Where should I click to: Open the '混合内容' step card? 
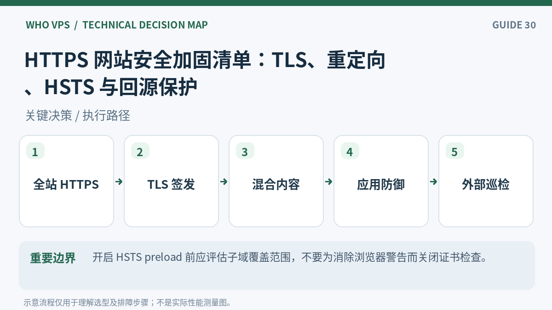276,181
